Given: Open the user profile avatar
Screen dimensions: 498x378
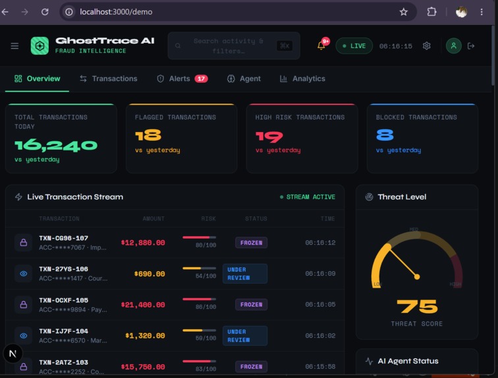Looking at the screenshot, I should pos(453,46).
